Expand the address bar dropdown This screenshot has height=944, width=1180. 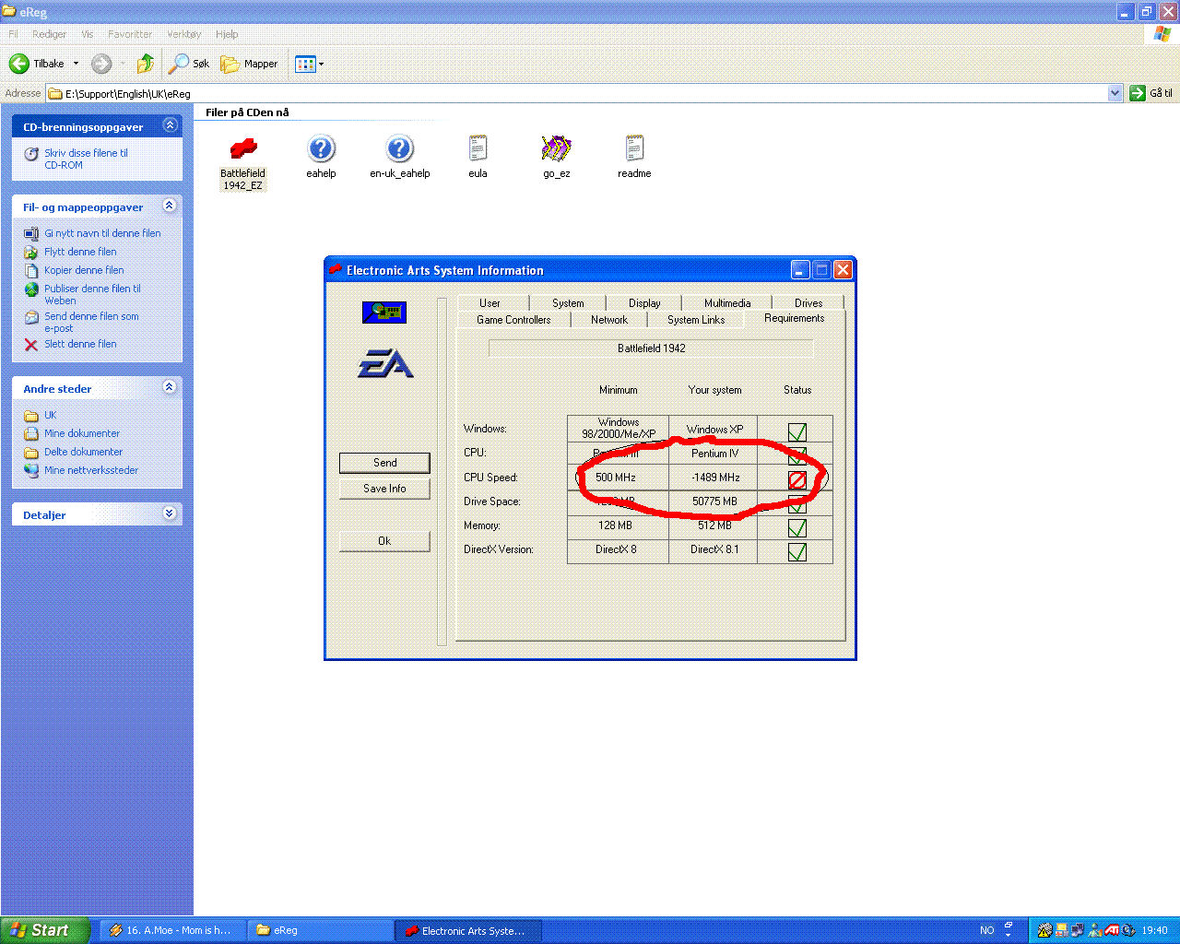(1115, 93)
